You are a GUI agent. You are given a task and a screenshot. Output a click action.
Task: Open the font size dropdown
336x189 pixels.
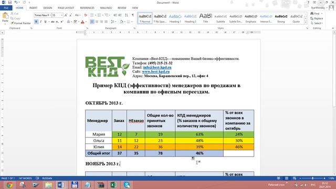pos(62,15)
